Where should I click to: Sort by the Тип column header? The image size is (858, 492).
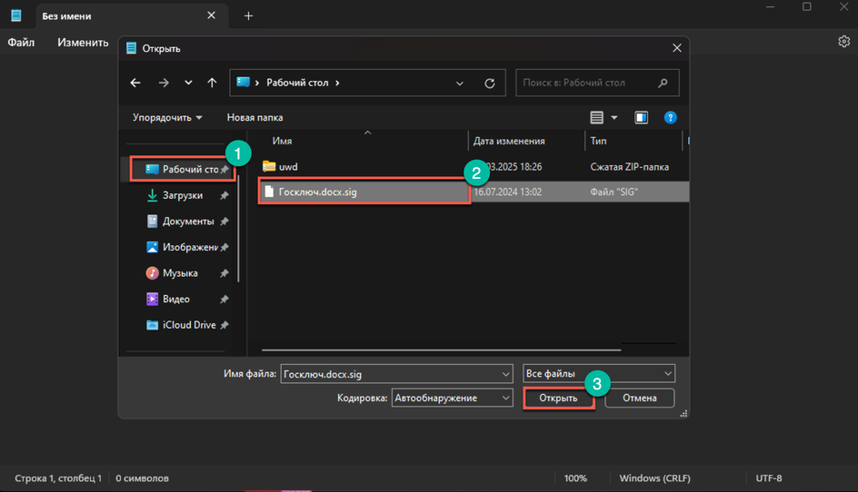click(x=598, y=141)
